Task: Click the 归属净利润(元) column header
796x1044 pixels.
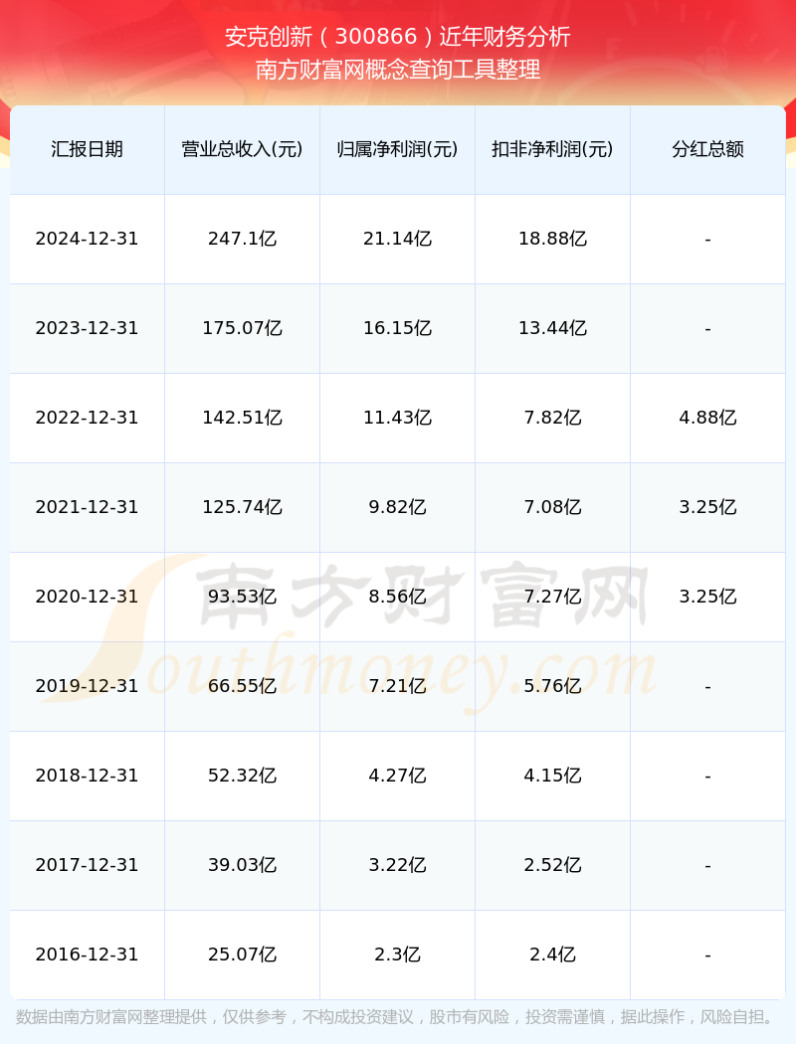Action: tap(397, 149)
